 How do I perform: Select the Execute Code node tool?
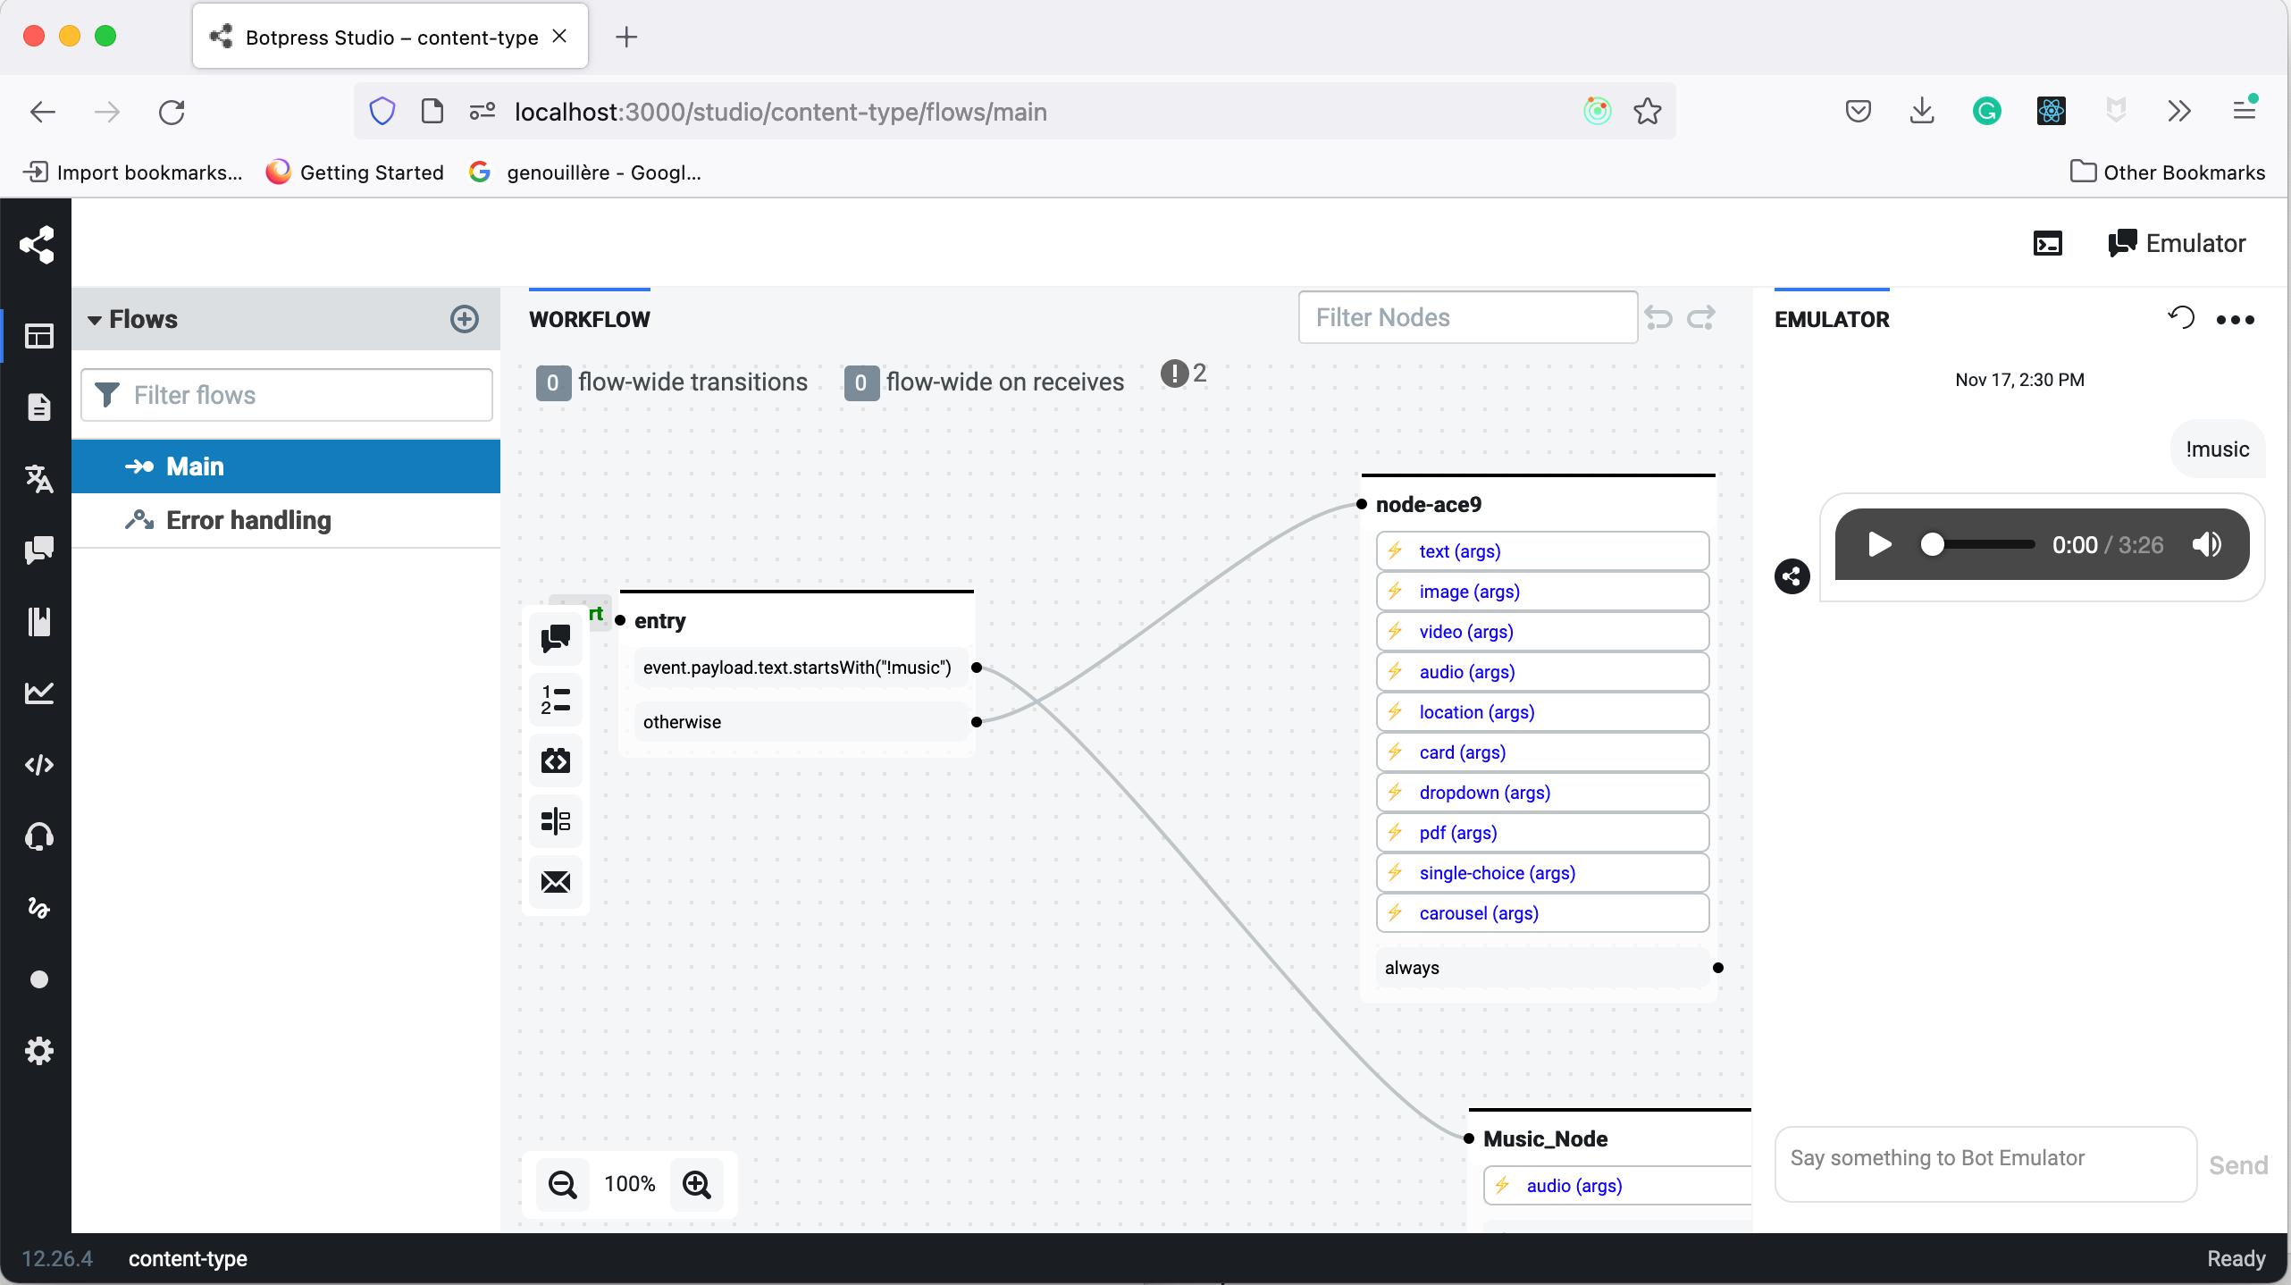(x=555, y=761)
